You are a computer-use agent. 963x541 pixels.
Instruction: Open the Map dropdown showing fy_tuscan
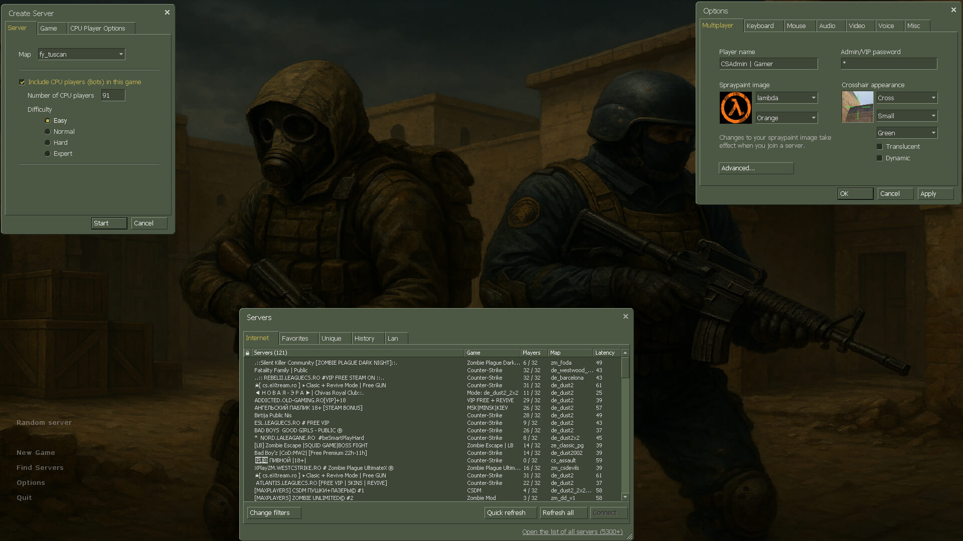[x=81, y=54]
